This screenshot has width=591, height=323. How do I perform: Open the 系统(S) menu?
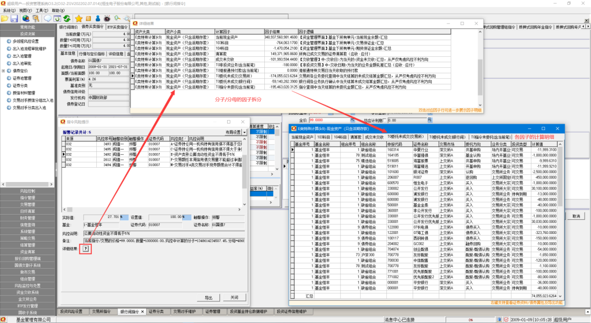[x=9, y=10]
